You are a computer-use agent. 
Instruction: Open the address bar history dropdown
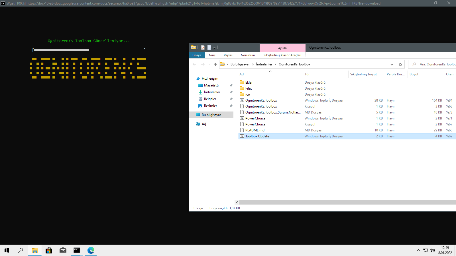point(392,64)
